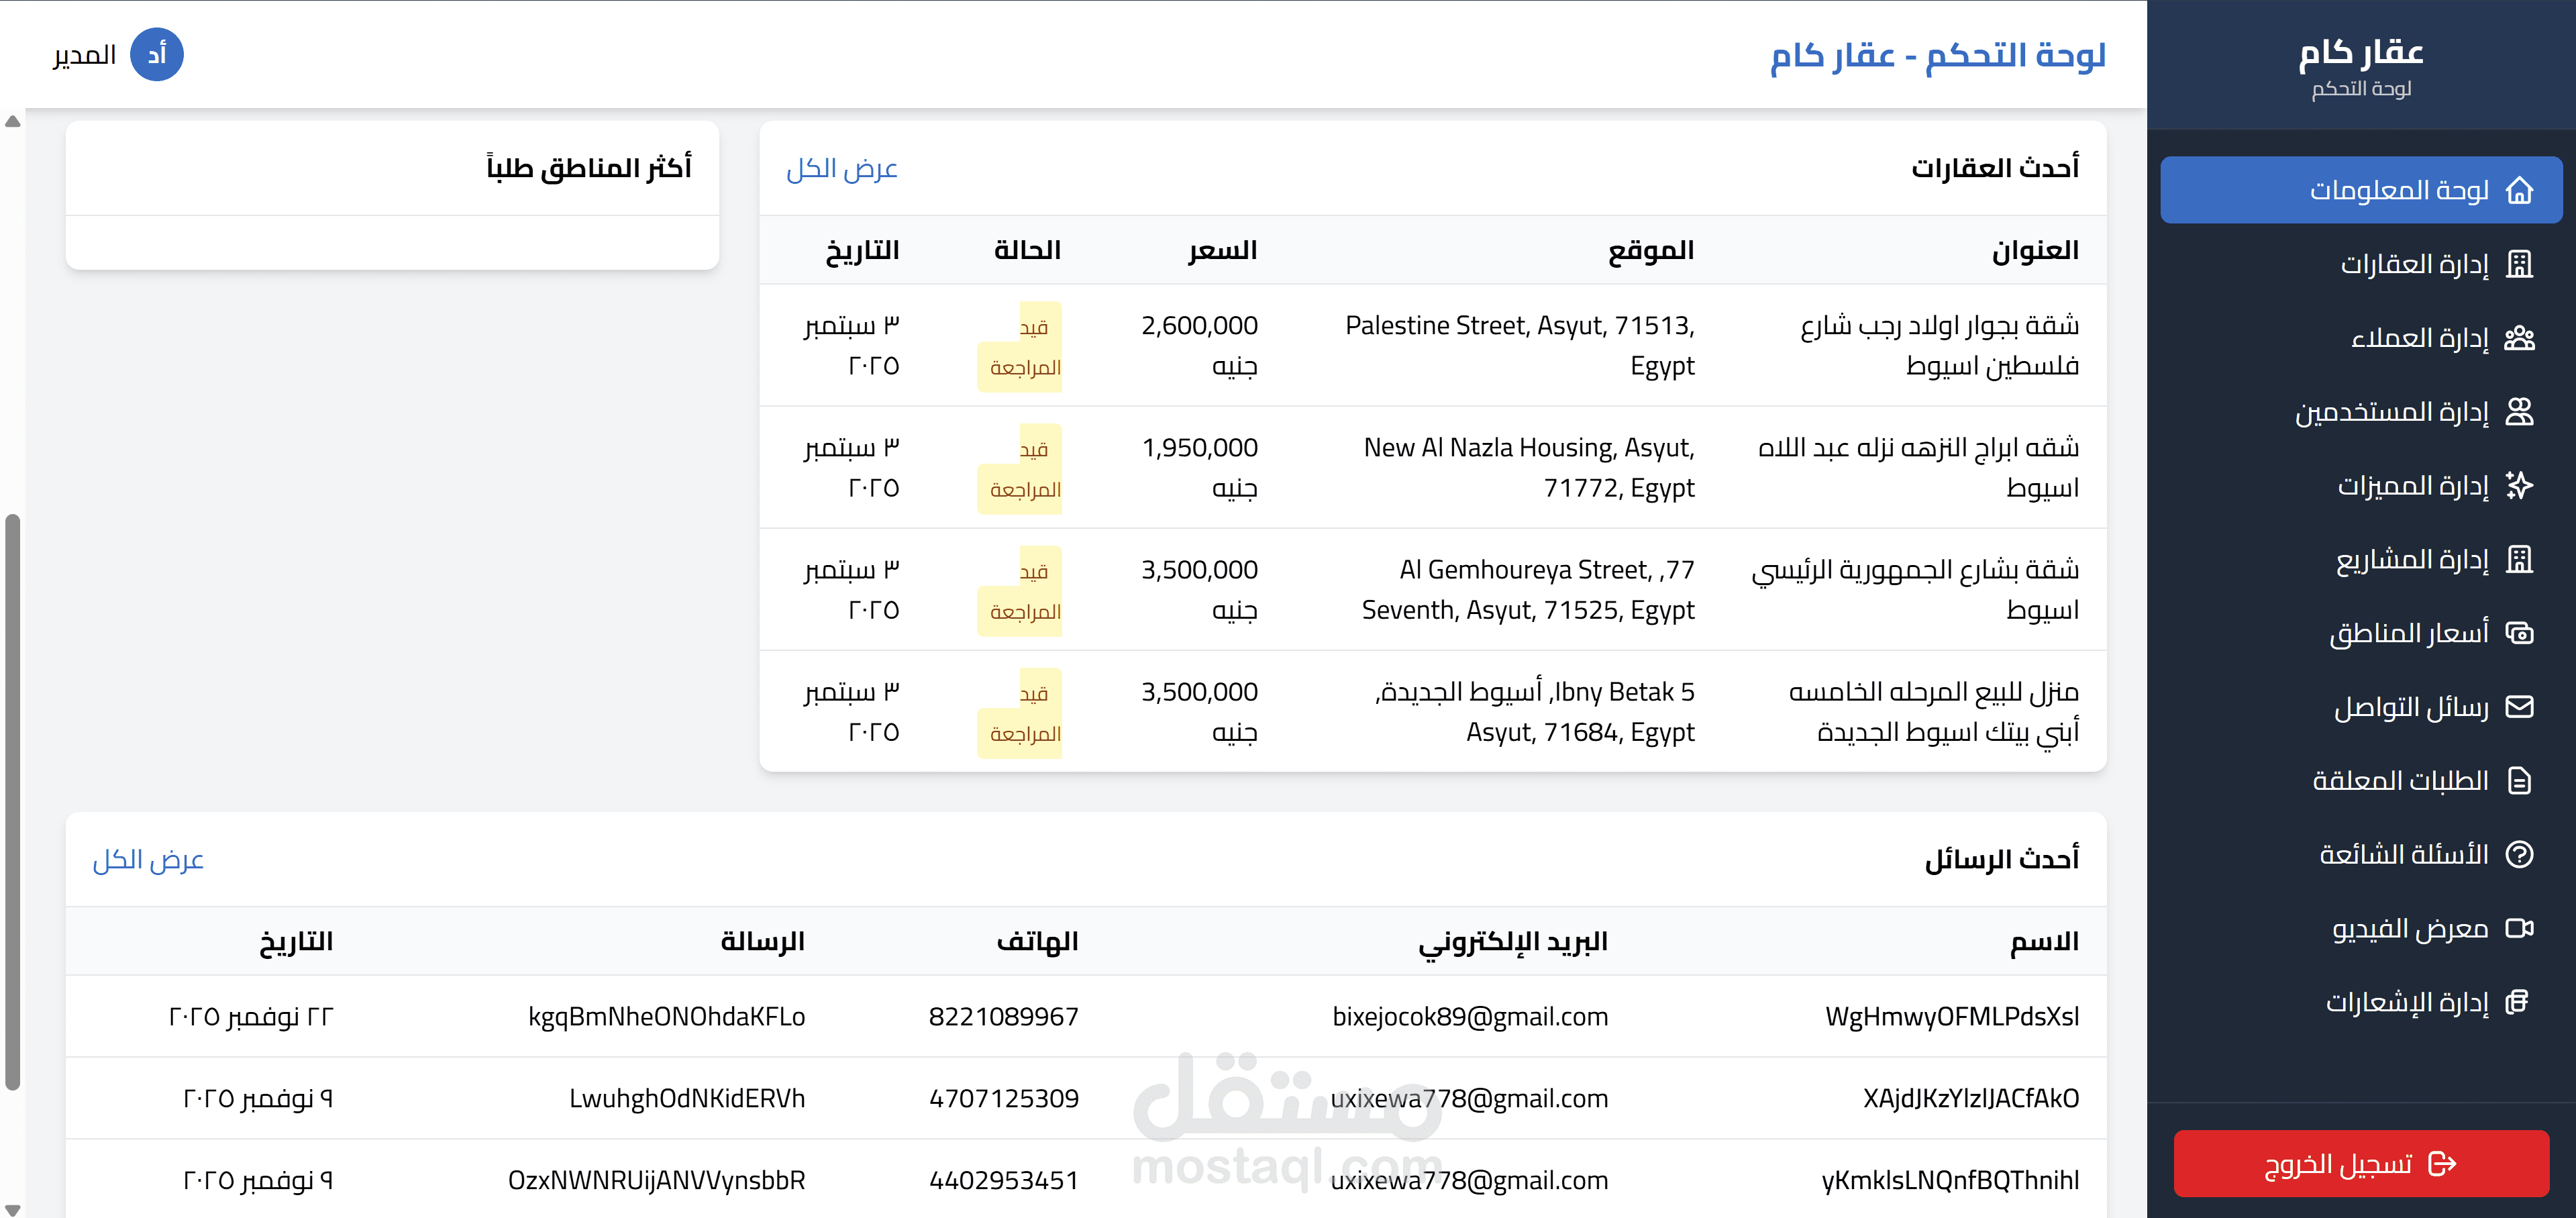Click the scrollbar up arrow
2576x1218 pixels.
(13, 122)
